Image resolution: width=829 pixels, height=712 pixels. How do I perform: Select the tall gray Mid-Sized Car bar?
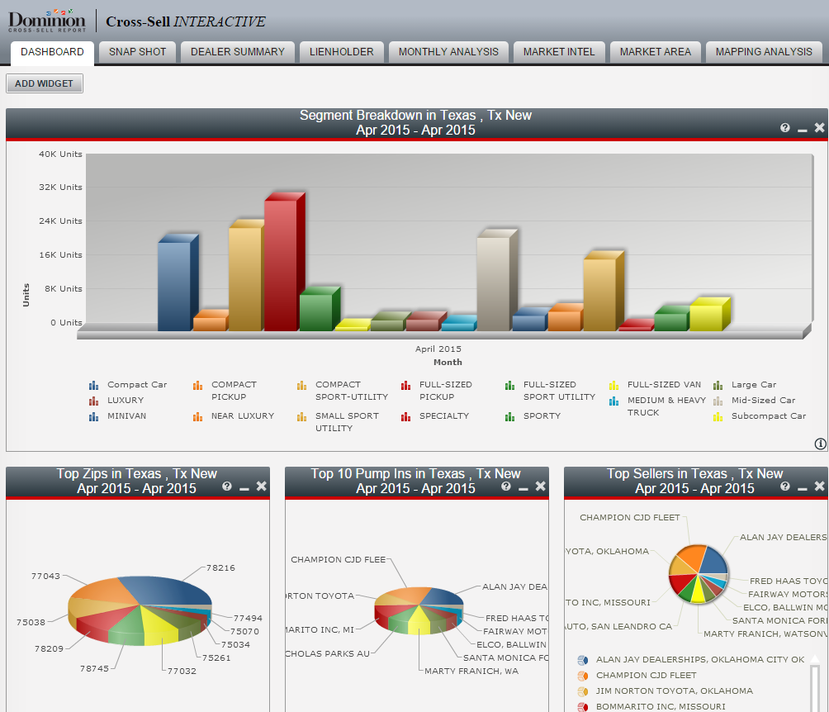click(497, 280)
